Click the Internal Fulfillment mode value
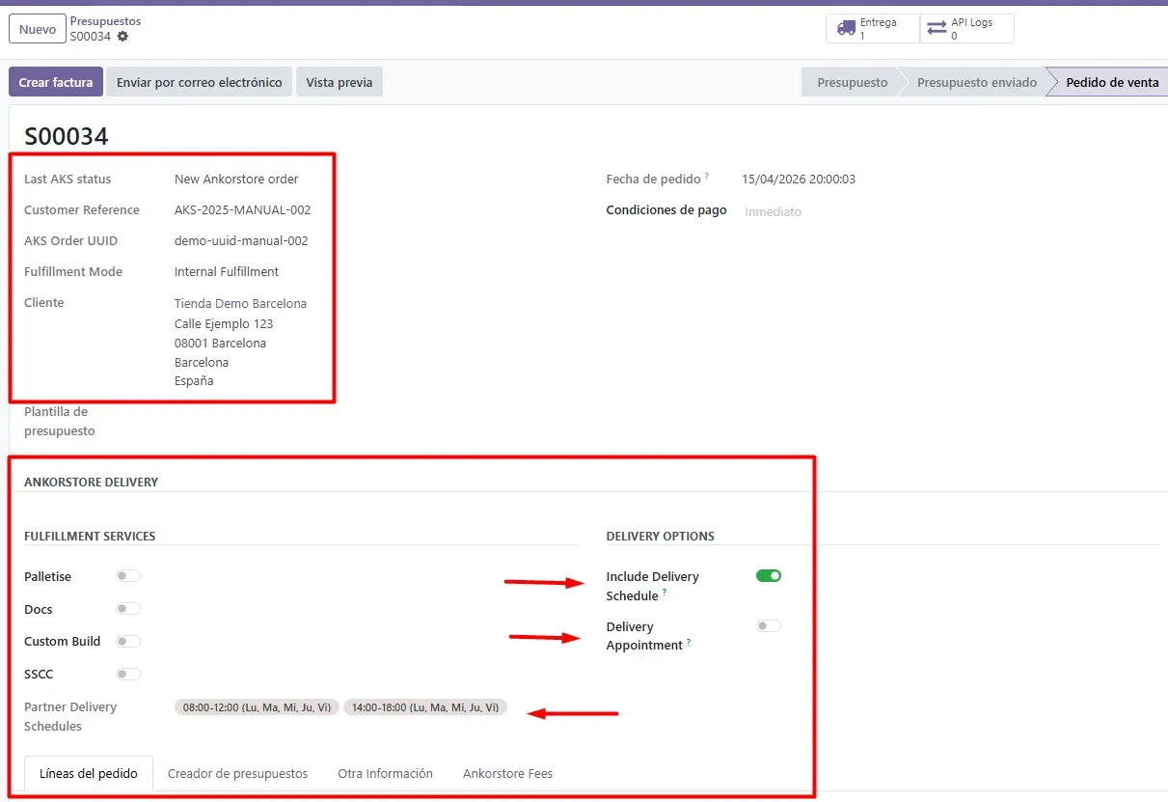 point(227,272)
